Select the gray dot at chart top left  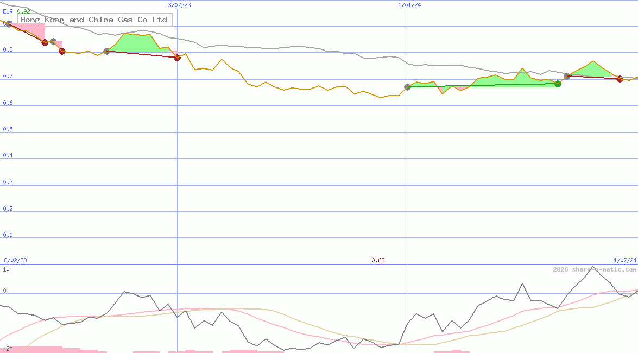9,23
